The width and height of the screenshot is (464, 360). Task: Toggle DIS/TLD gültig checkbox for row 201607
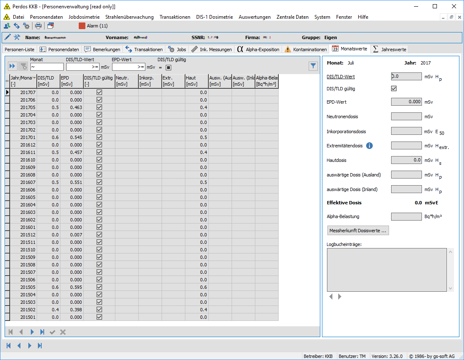(100, 182)
